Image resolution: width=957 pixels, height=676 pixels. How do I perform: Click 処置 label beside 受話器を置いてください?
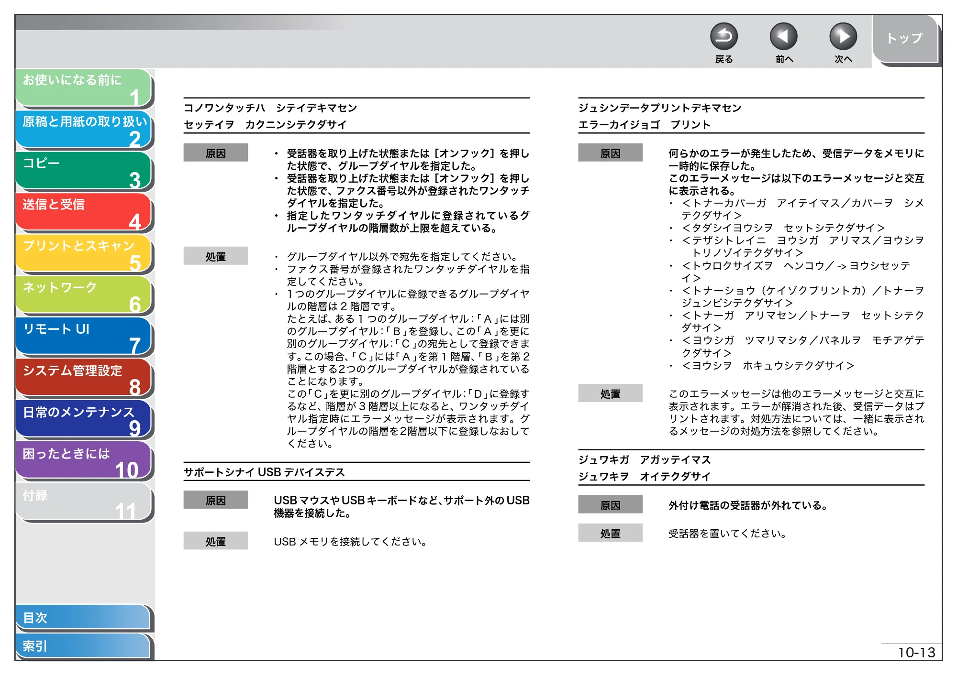pos(610,533)
